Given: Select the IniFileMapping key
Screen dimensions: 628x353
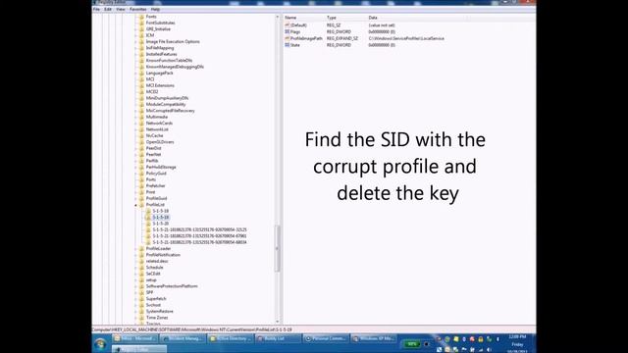Looking at the screenshot, I should [x=160, y=48].
